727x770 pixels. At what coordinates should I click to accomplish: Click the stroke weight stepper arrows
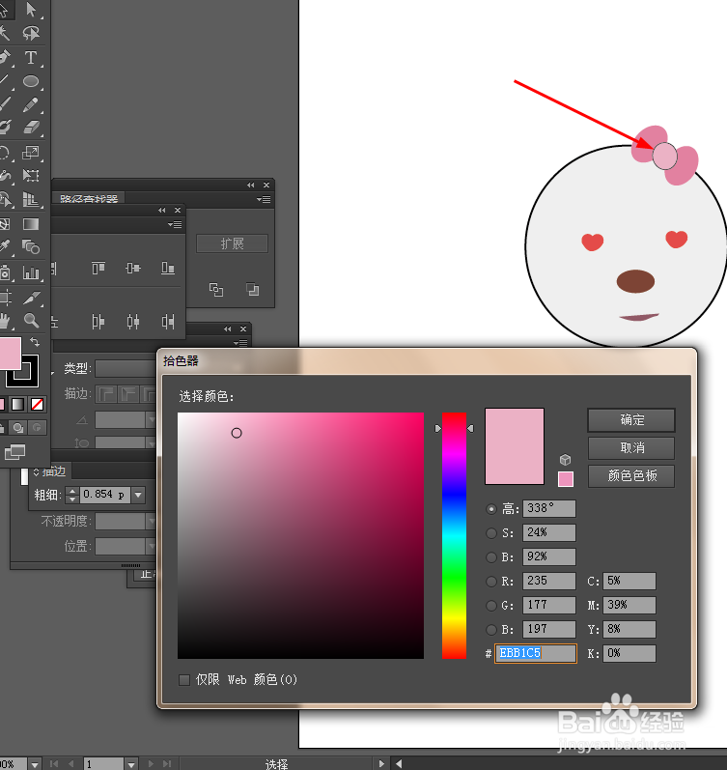click(x=72, y=495)
